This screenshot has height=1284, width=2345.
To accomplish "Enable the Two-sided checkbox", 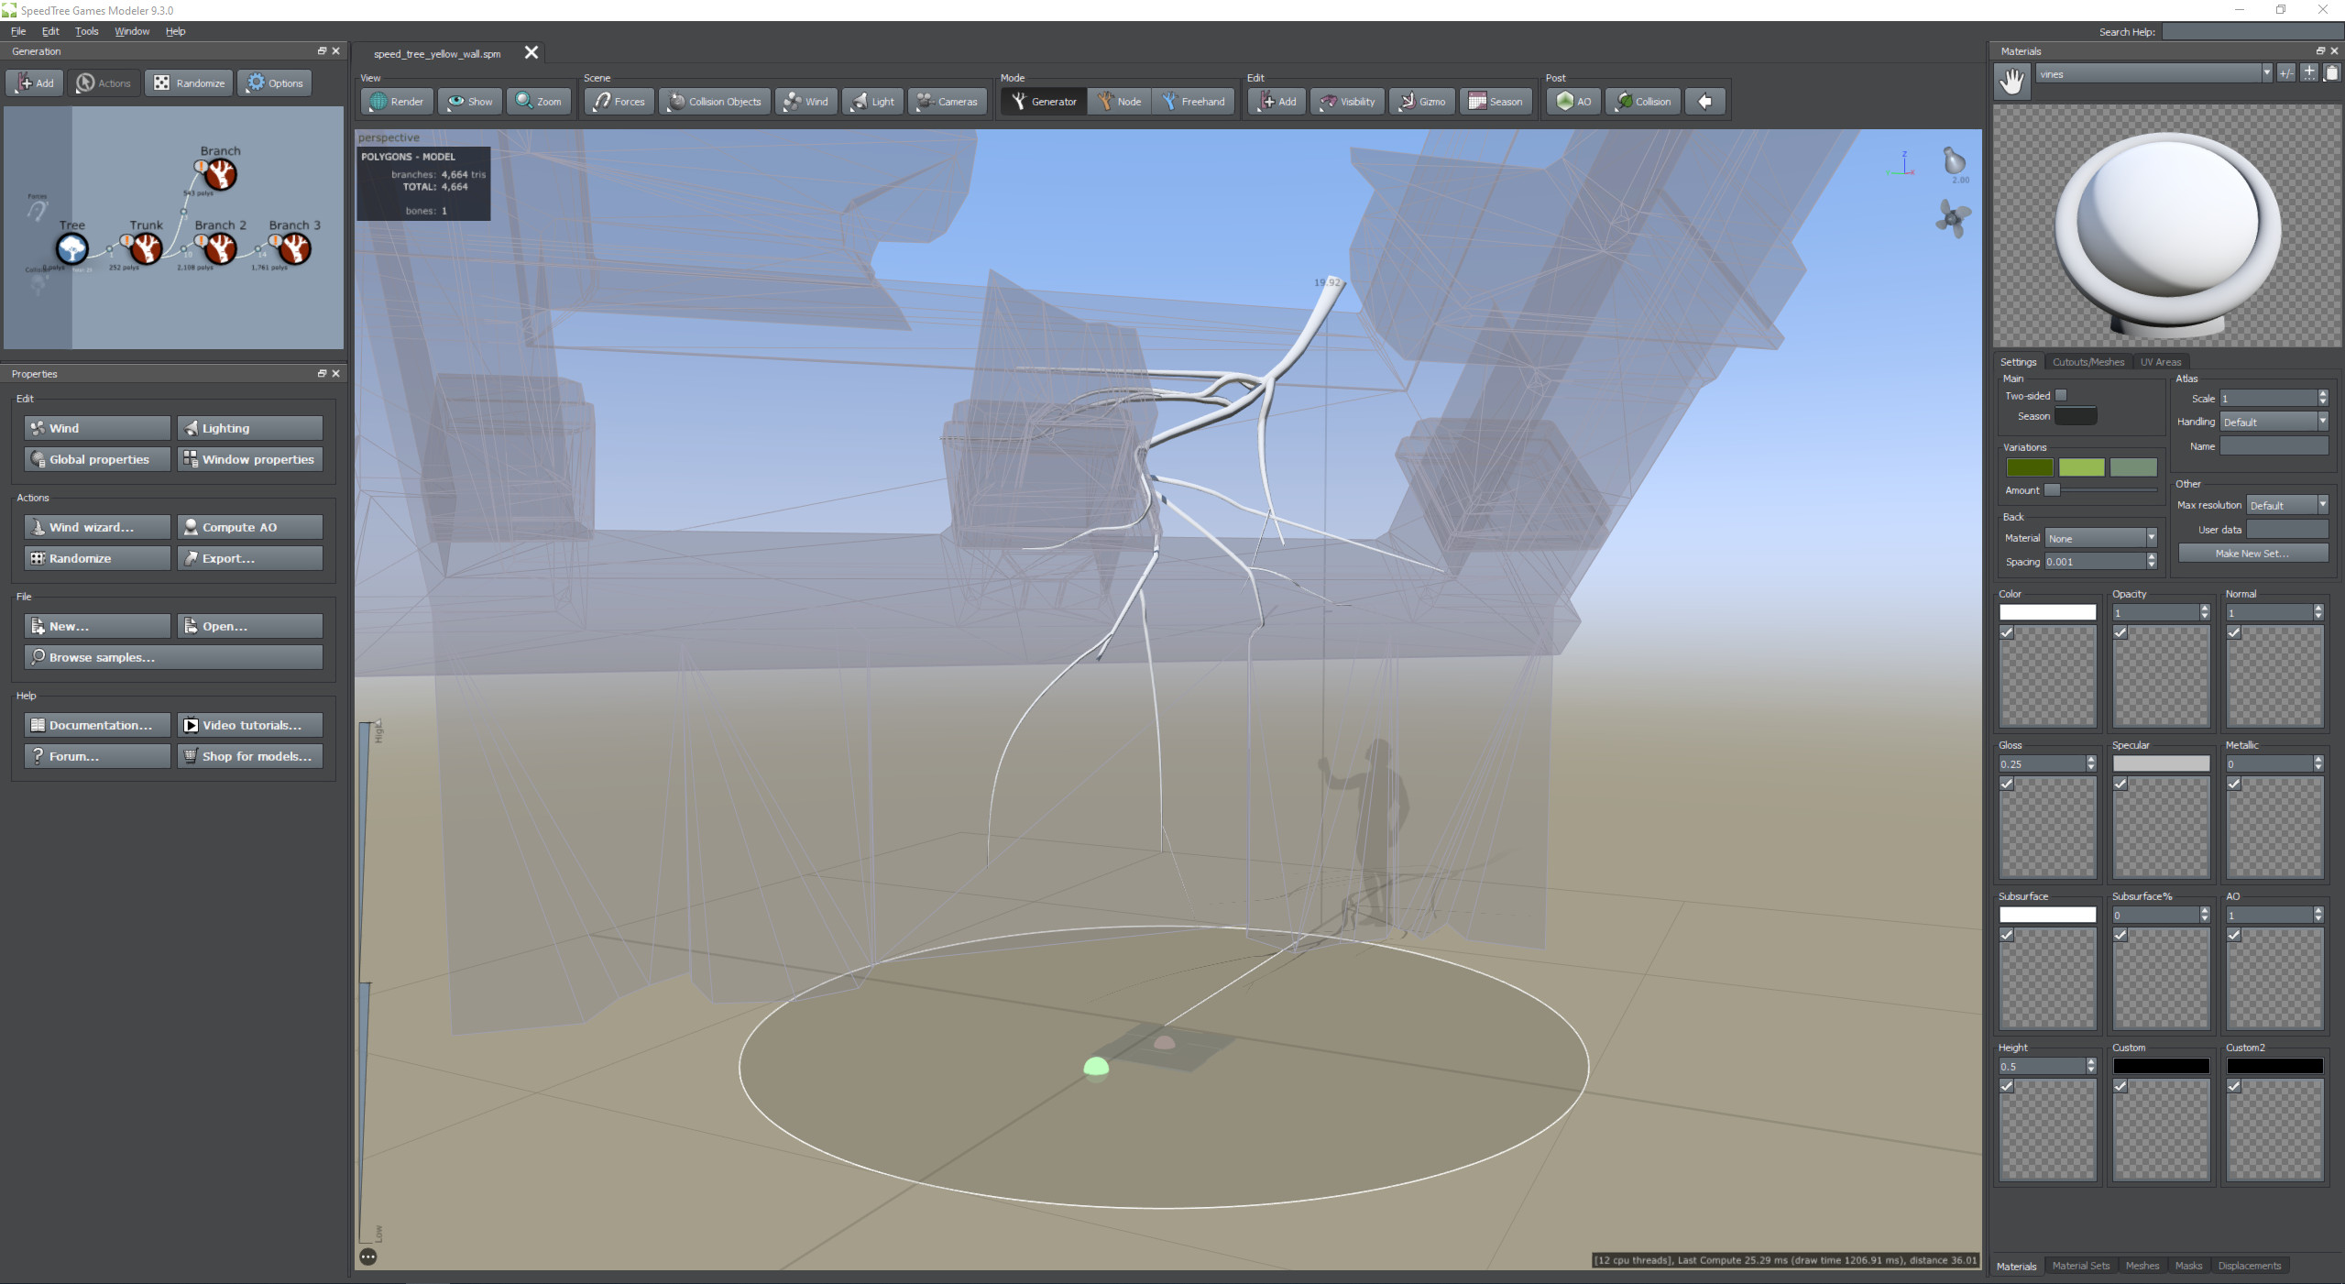I will [2061, 395].
